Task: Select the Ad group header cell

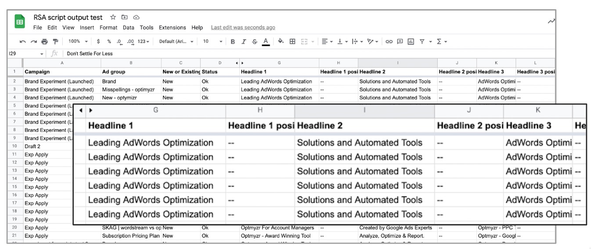Action: point(131,71)
